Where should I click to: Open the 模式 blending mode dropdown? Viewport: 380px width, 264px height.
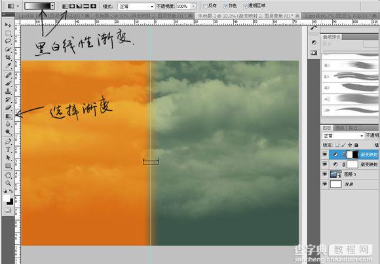136,7
